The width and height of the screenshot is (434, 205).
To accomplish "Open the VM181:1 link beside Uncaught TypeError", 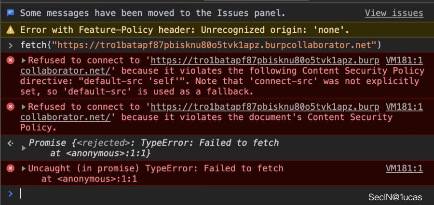I will pos(404,168).
